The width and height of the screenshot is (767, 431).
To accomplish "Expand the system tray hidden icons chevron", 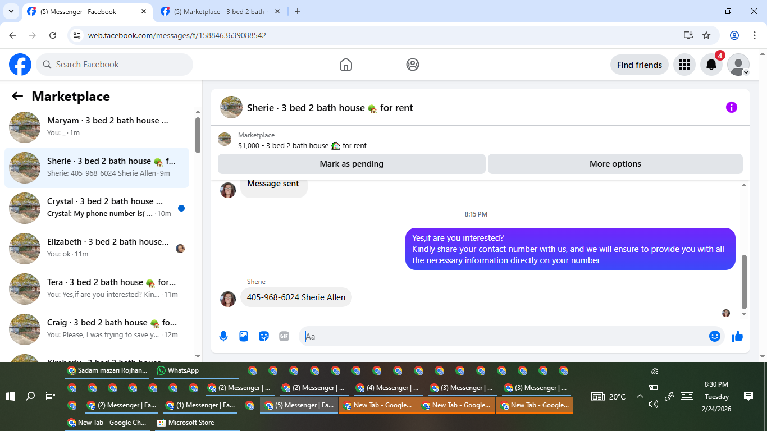I will tap(640, 396).
